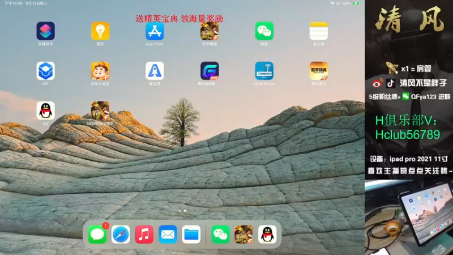Viewport: 453px width, 255px height.
Task: Click the red Messages notification badge
Action: [106, 226]
